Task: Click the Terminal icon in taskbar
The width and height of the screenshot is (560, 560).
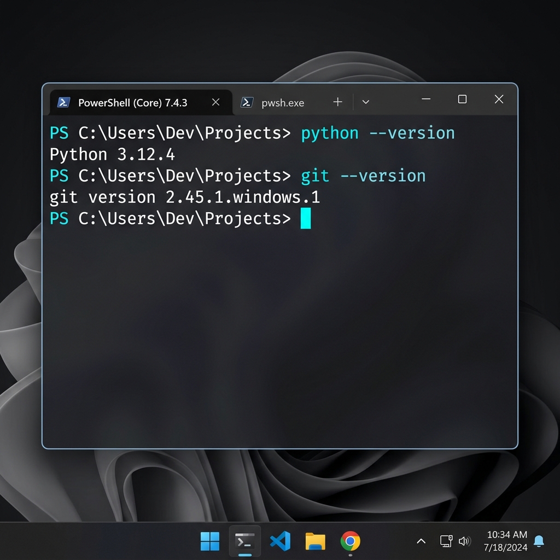Action: pyautogui.click(x=245, y=541)
